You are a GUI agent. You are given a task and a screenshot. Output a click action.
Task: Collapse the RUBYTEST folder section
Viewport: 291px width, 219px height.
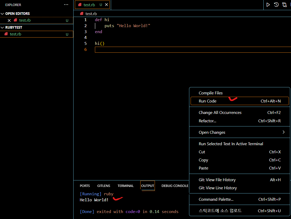point(2,27)
